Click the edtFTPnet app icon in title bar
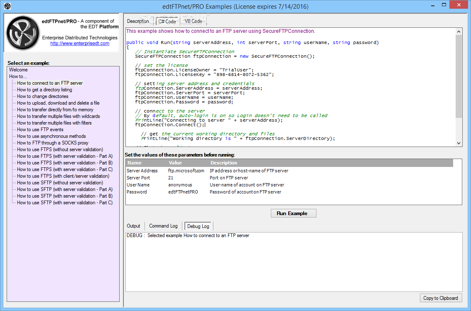The height and width of the screenshot is (311, 471). click(x=7, y=6)
